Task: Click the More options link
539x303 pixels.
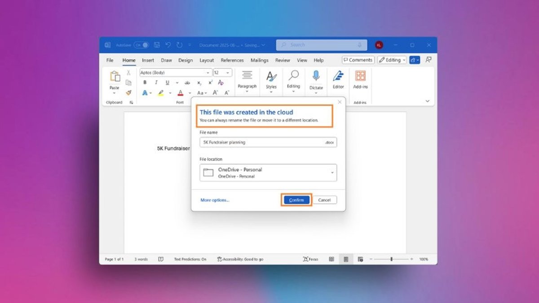Action: 215,200
